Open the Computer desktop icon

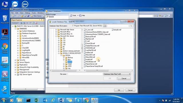[5, 5]
